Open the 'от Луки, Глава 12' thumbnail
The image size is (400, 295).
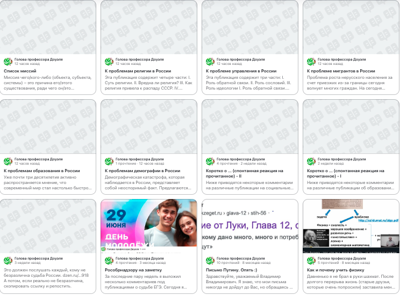[x=250, y=226]
